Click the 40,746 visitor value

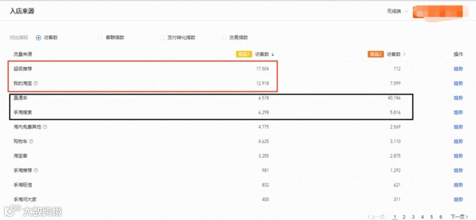[x=394, y=98]
